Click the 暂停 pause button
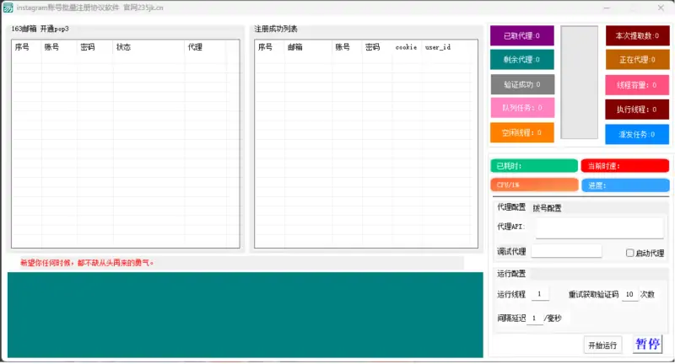Viewport: 675px width, 364px height. [x=648, y=344]
